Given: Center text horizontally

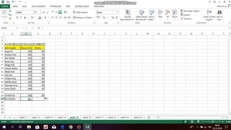Looking at the screenshot, I should pyautogui.click(x=56, y=18).
